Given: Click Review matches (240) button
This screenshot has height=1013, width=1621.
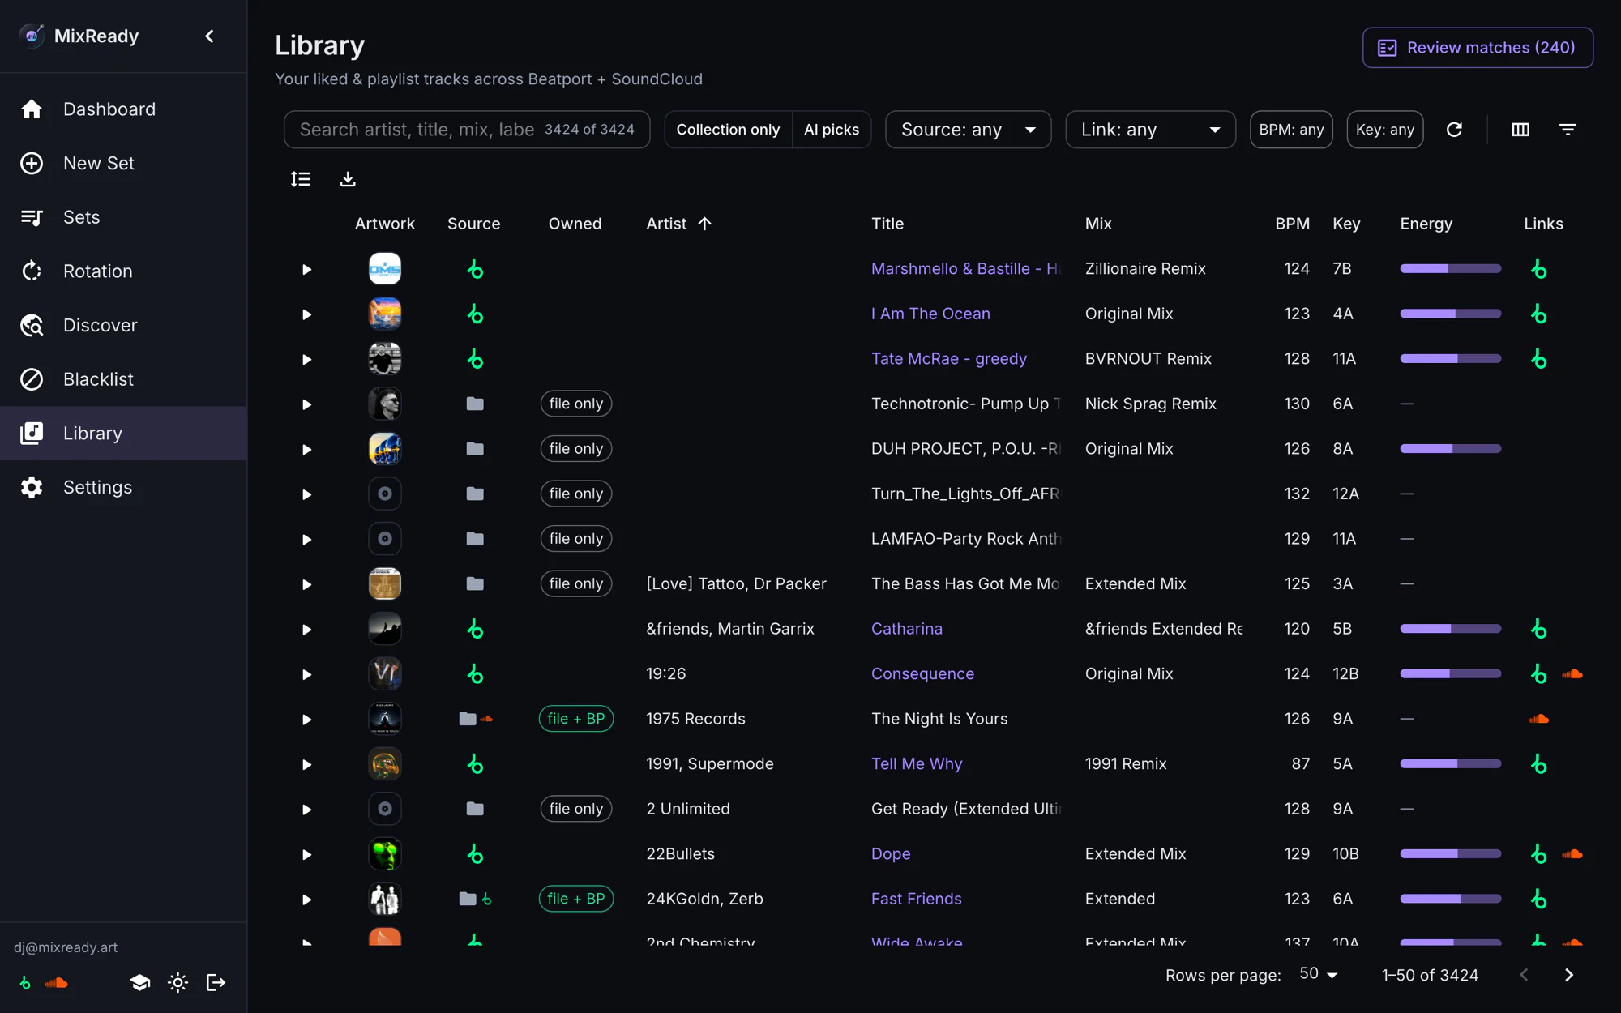Looking at the screenshot, I should (1478, 48).
